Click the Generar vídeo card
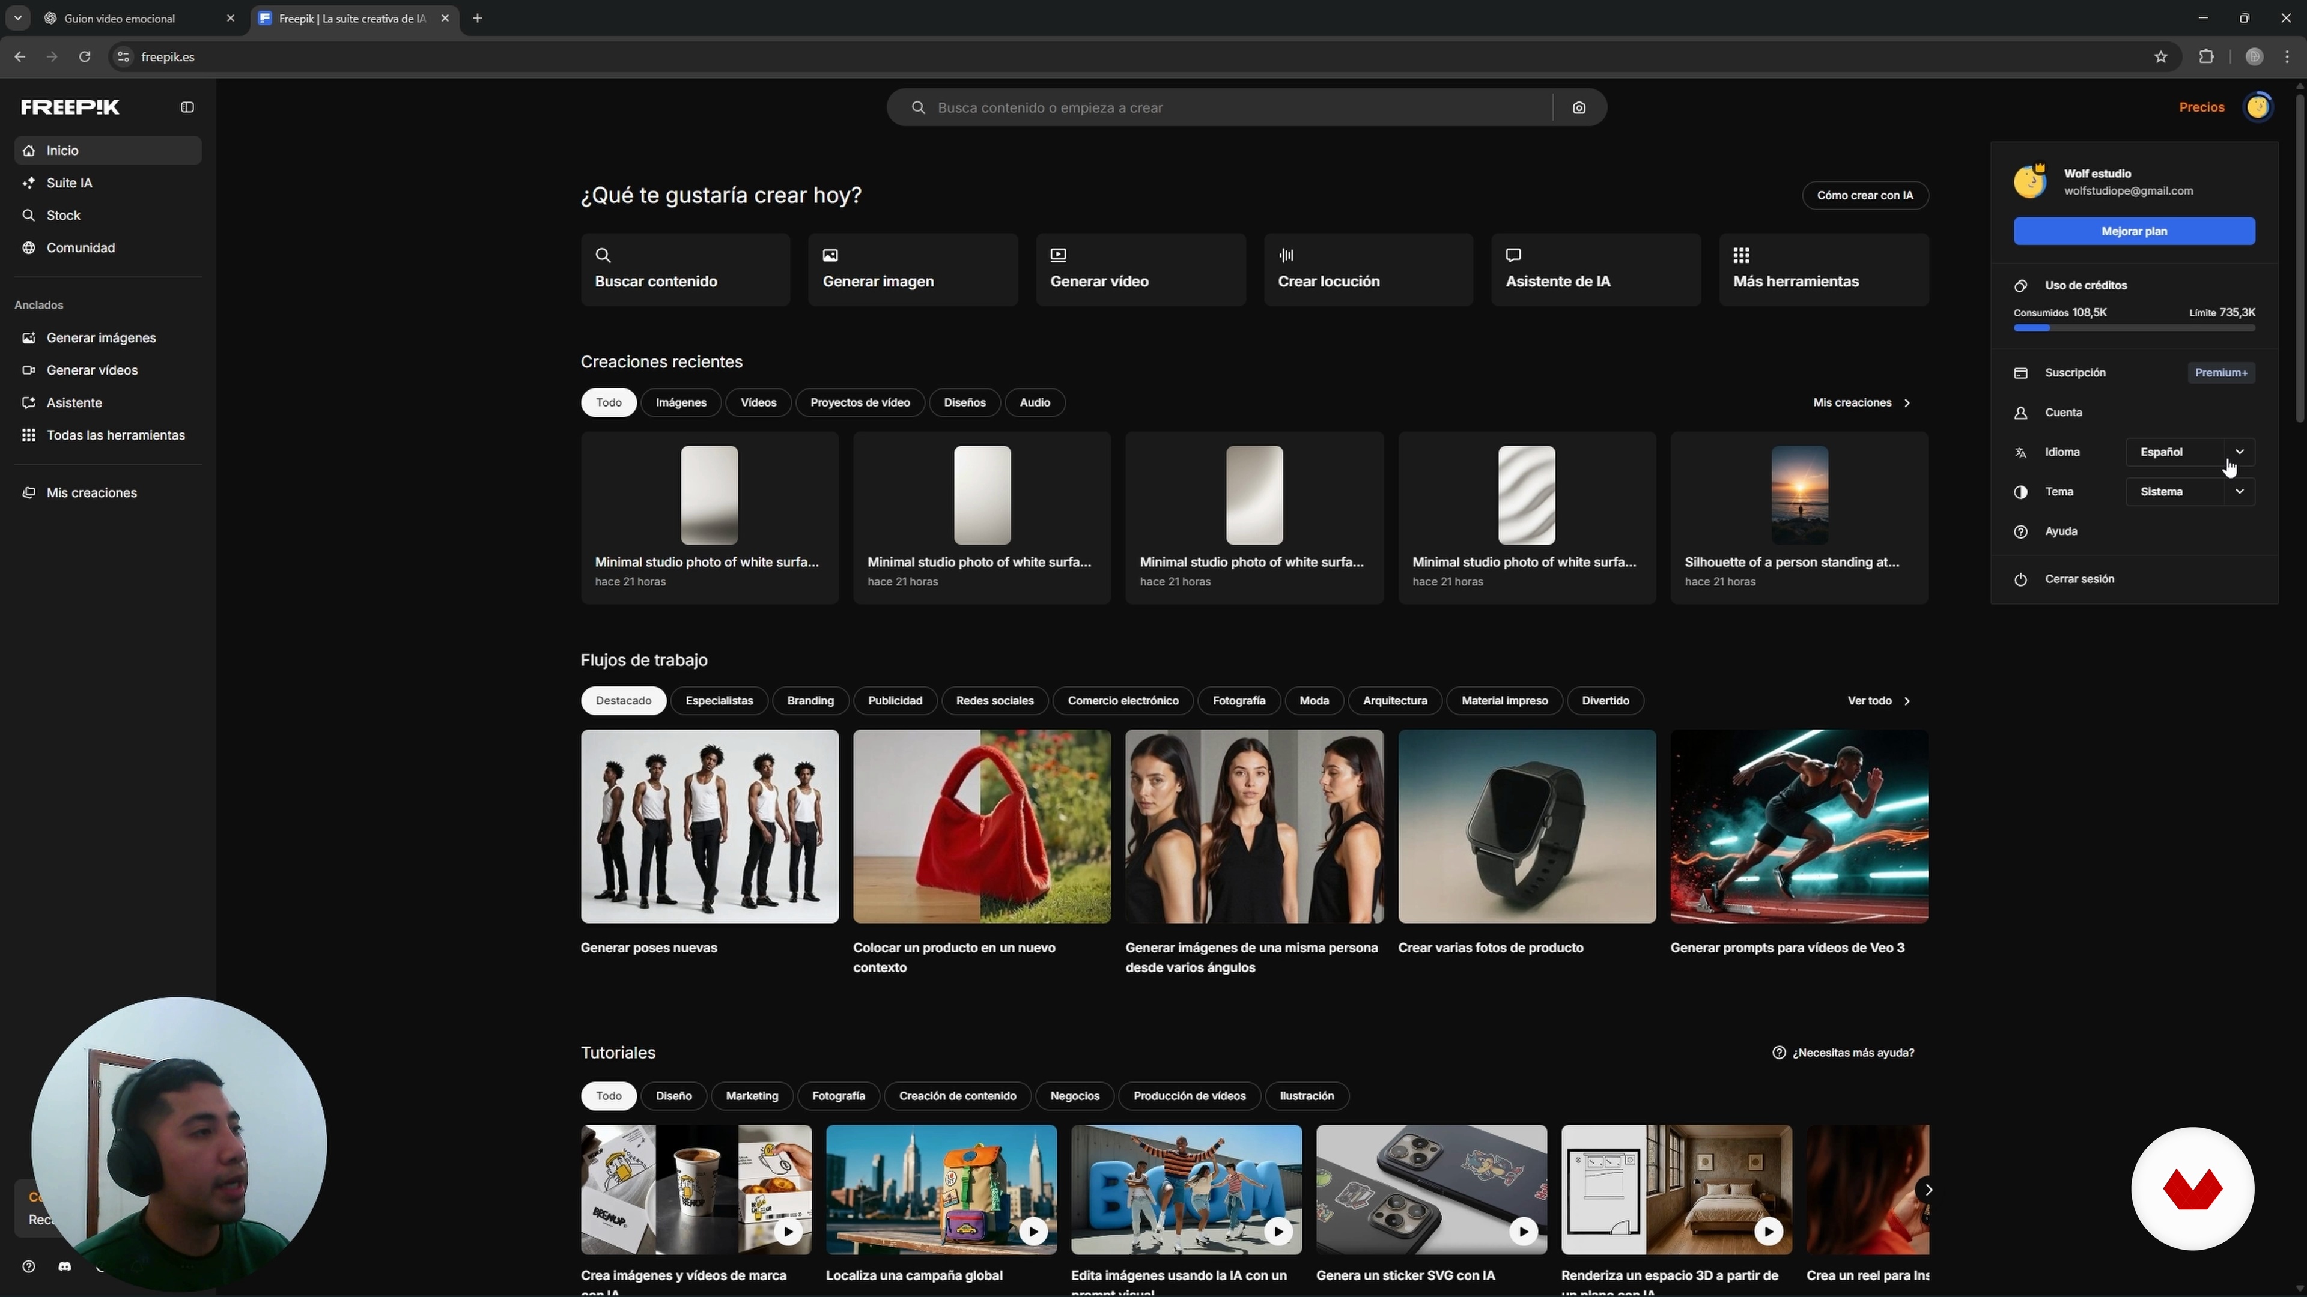The height and width of the screenshot is (1297, 2307). (x=1140, y=270)
